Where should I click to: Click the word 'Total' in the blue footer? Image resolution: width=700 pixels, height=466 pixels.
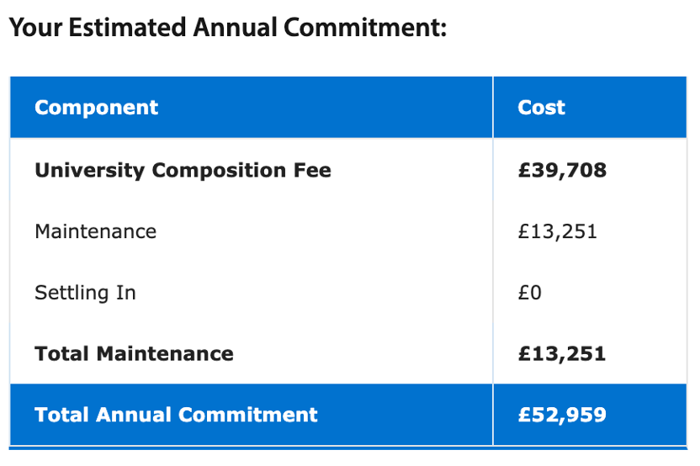click(61, 415)
